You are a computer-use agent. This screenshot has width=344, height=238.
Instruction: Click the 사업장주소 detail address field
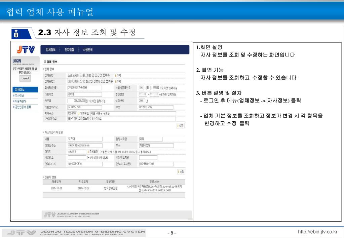tap(121, 119)
